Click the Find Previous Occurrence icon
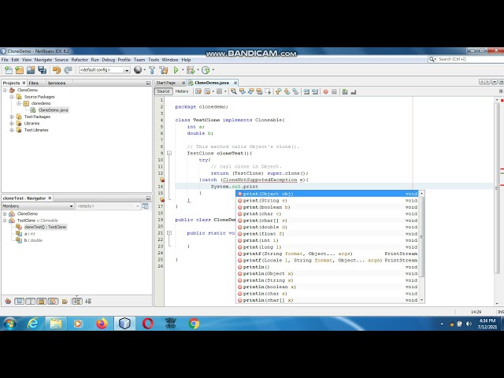This screenshot has width=504, height=378. click(243, 91)
